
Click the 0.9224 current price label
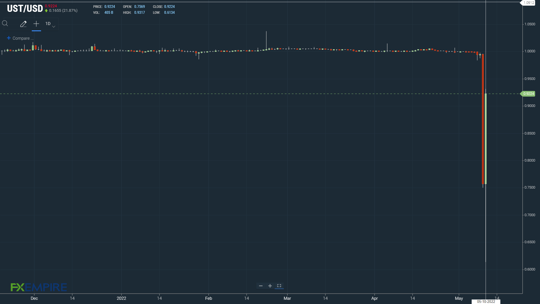pos(528,94)
